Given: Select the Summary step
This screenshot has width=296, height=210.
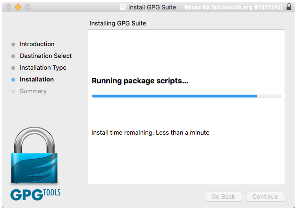Looking at the screenshot, I should click(x=33, y=91).
